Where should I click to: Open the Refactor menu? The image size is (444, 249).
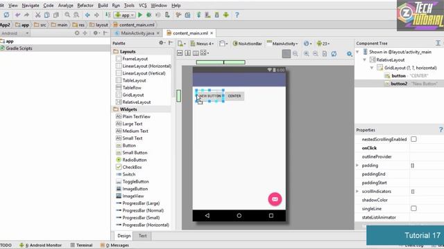click(x=85, y=6)
